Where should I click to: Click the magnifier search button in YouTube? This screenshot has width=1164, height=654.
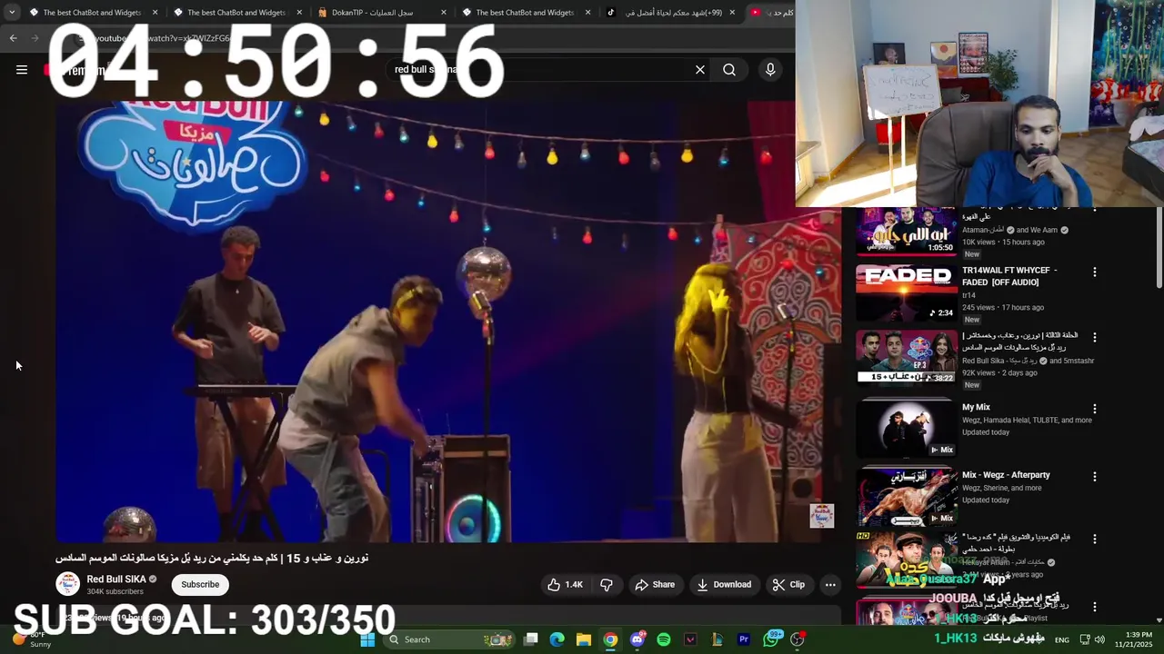click(729, 70)
